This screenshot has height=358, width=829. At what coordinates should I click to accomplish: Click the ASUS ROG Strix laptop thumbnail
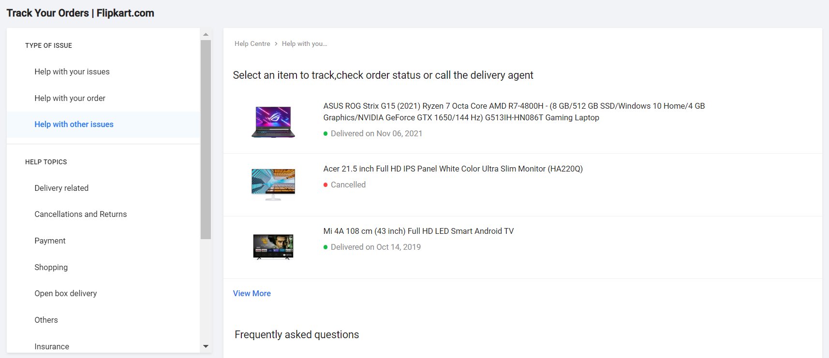(273, 122)
